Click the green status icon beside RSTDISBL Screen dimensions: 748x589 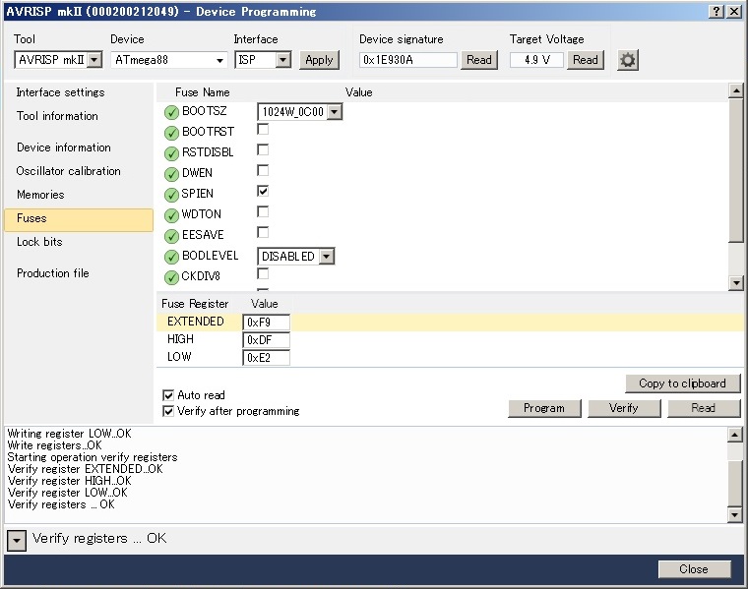tap(171, 153)
